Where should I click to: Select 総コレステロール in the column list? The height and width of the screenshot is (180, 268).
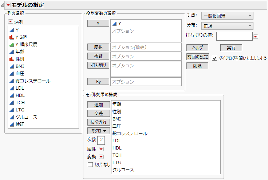(33, 81)
